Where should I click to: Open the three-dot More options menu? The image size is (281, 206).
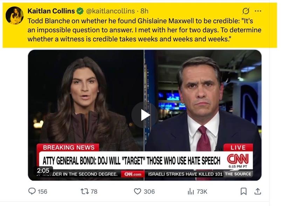point(258,11)
